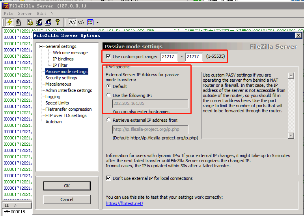
Task: Open dropdown arrow beside colored grid icon
Action: pos(97,22)
